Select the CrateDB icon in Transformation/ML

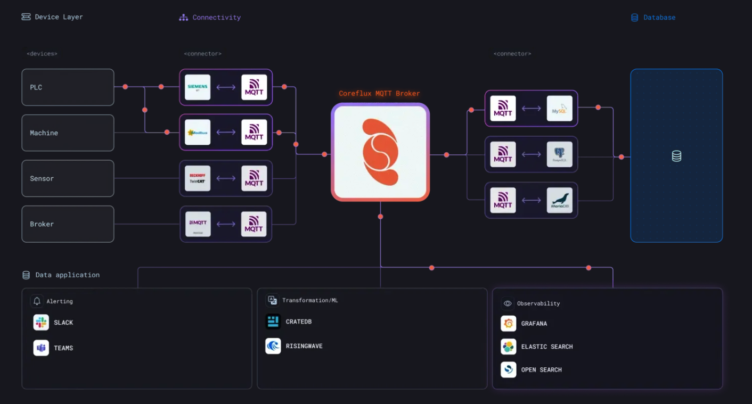273,321
